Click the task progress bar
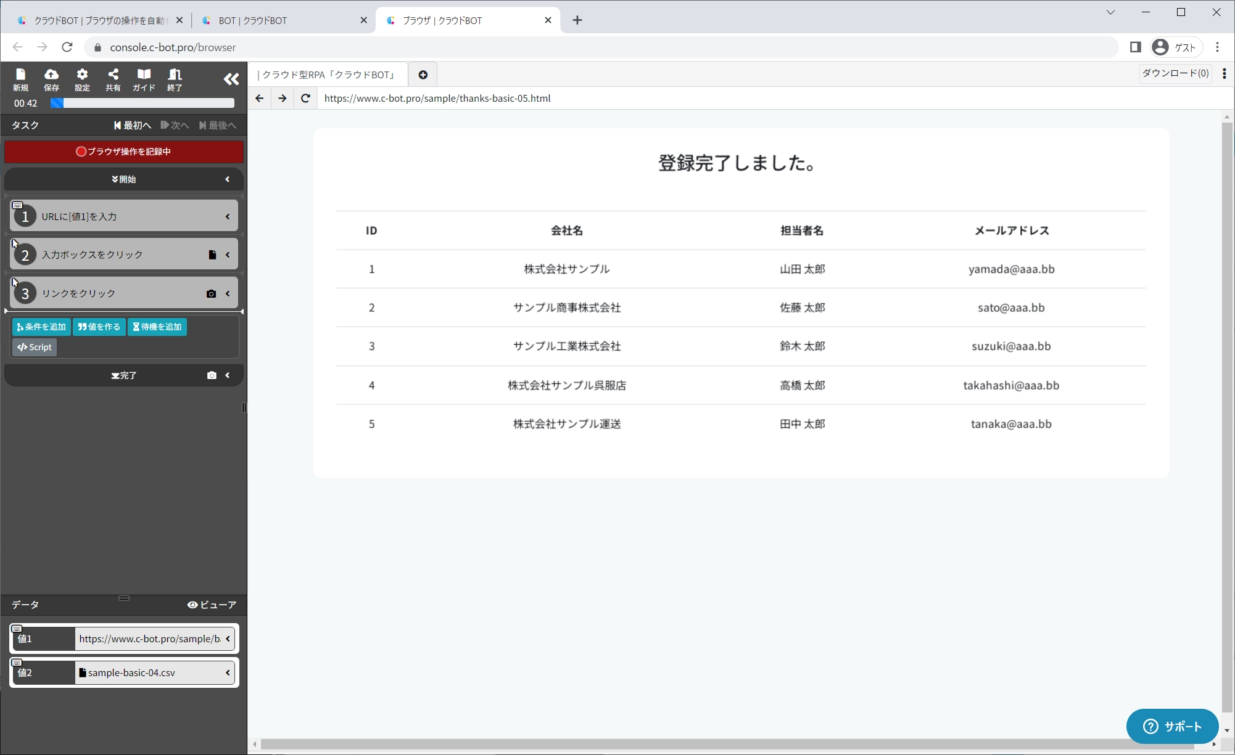Viewport: 1235px width, 755px height. click(142, 103)
